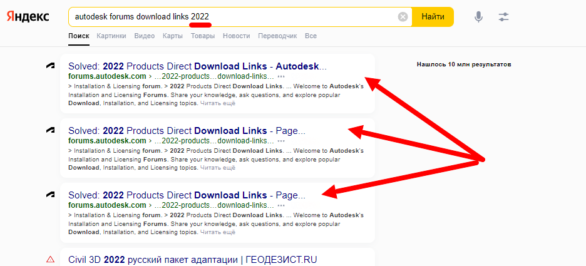Viewport: 586px width, 266px height.
Task: Switch to the Картинки tab
Action: point(111,36)
